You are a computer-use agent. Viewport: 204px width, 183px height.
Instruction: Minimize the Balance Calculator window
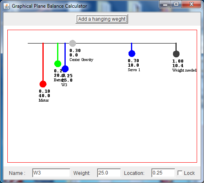[x=165, y=4]
